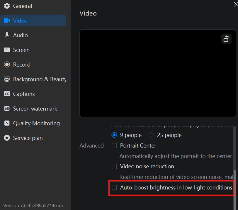Select the 9 people radio option
The width and height of the screenshot is (238, 210).
click(114, 135)
